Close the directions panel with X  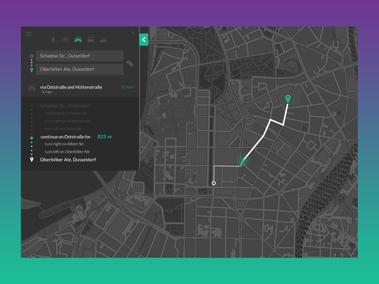133,33
